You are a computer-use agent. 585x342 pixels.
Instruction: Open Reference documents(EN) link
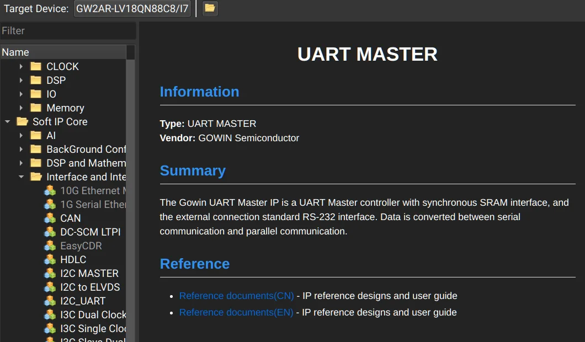(x=236, y=312)
